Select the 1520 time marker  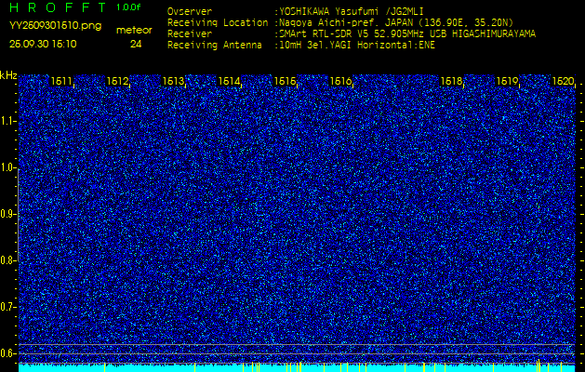(564, 82)
